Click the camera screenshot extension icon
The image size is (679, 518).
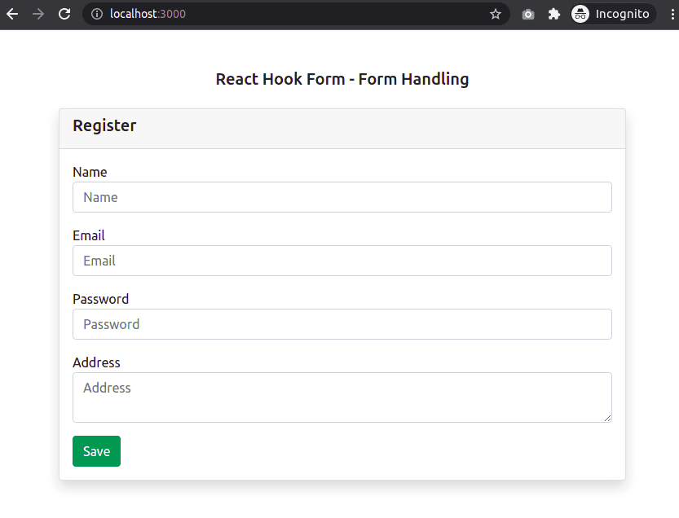527,13
